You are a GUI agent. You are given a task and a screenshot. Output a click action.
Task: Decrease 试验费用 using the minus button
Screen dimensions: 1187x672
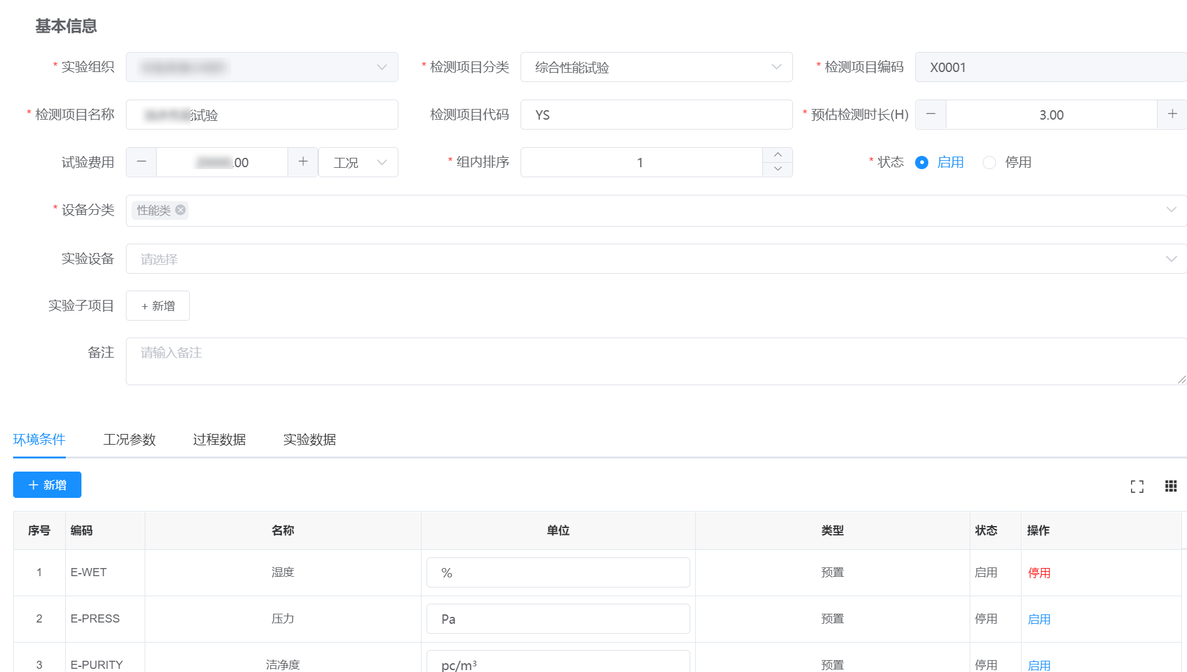tap(142, 162)
